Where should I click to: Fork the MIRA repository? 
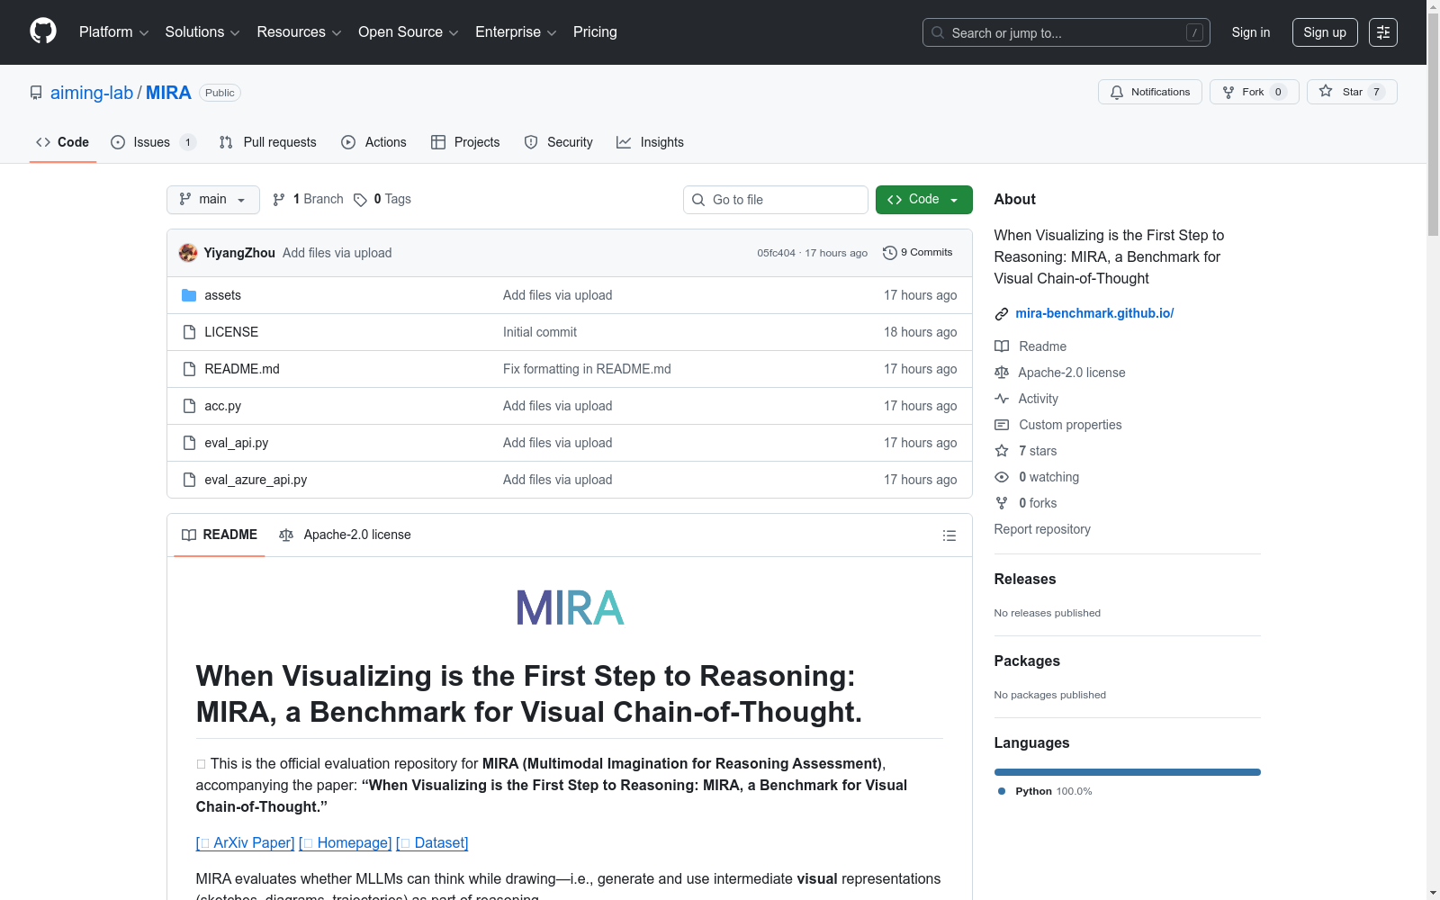click(1254, 92)
